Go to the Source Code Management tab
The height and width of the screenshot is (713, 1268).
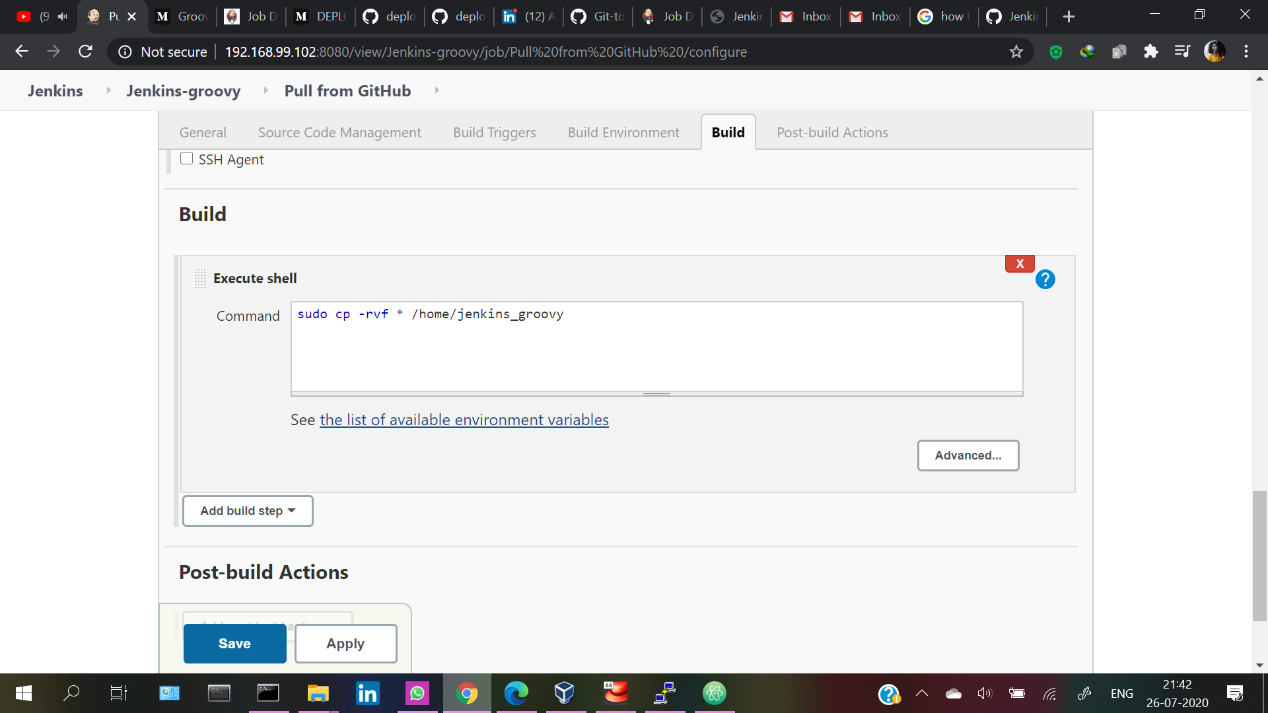click(x=339, y=132)
